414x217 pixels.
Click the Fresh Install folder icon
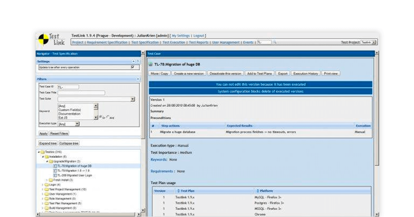tap(51, 180)
